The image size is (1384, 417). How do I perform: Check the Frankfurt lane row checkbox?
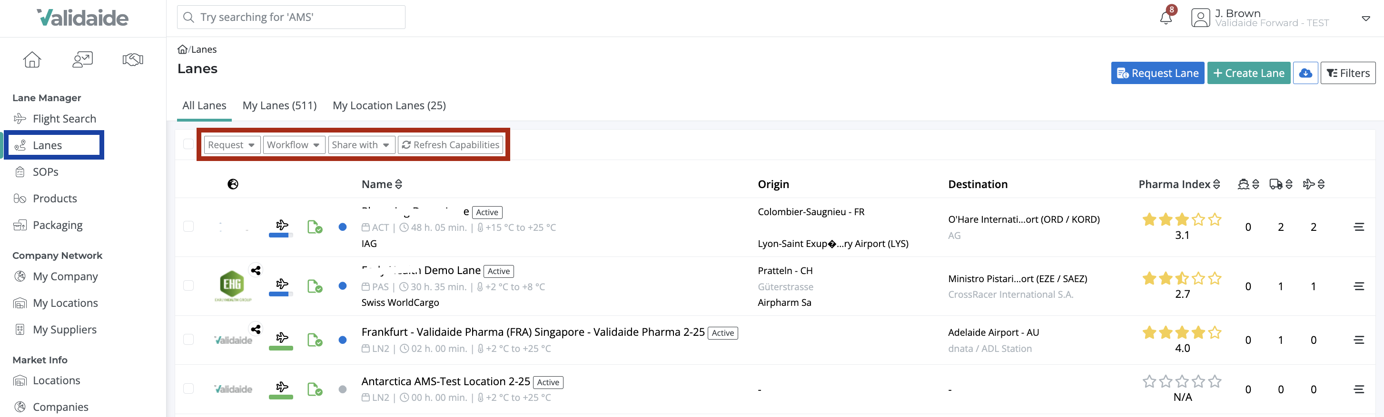pyautogui.click(x=188, y=340)
